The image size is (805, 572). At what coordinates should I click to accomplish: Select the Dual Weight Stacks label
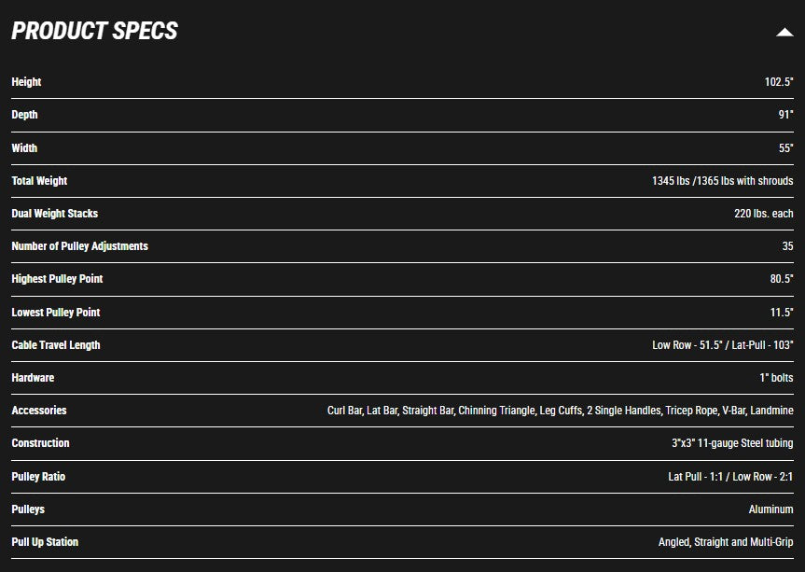[x=54, y=214]
